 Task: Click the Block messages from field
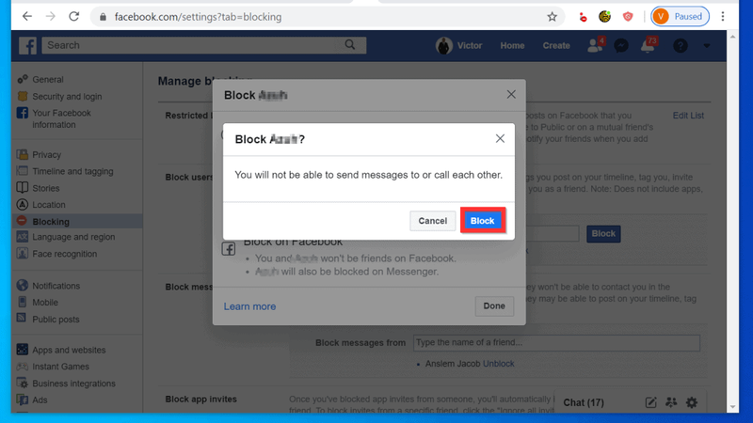(556, 342)
